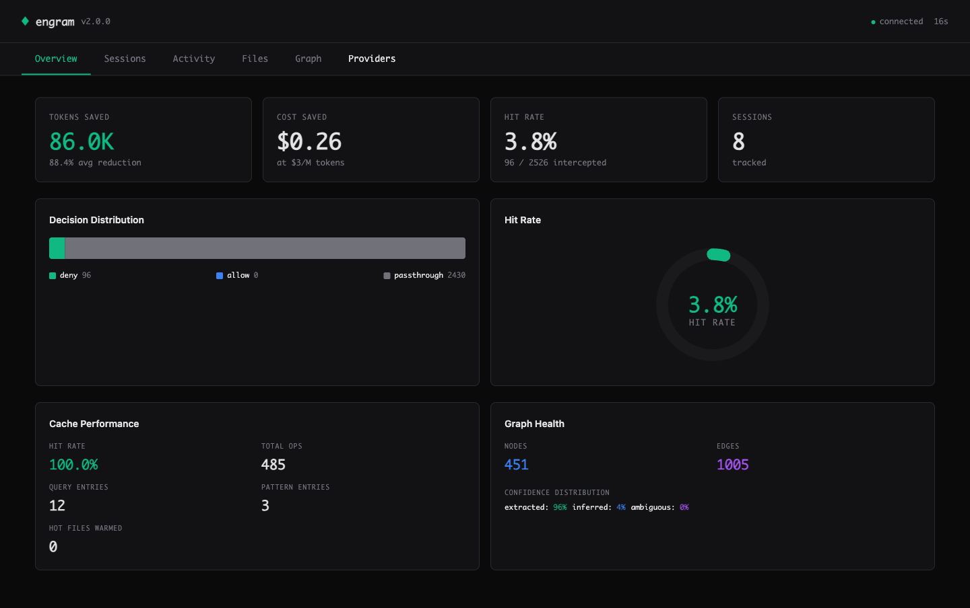970x608 pixels.
Task: Click the green connected status indicator dot
Action: pyautogui.click(x=874, y=21)
